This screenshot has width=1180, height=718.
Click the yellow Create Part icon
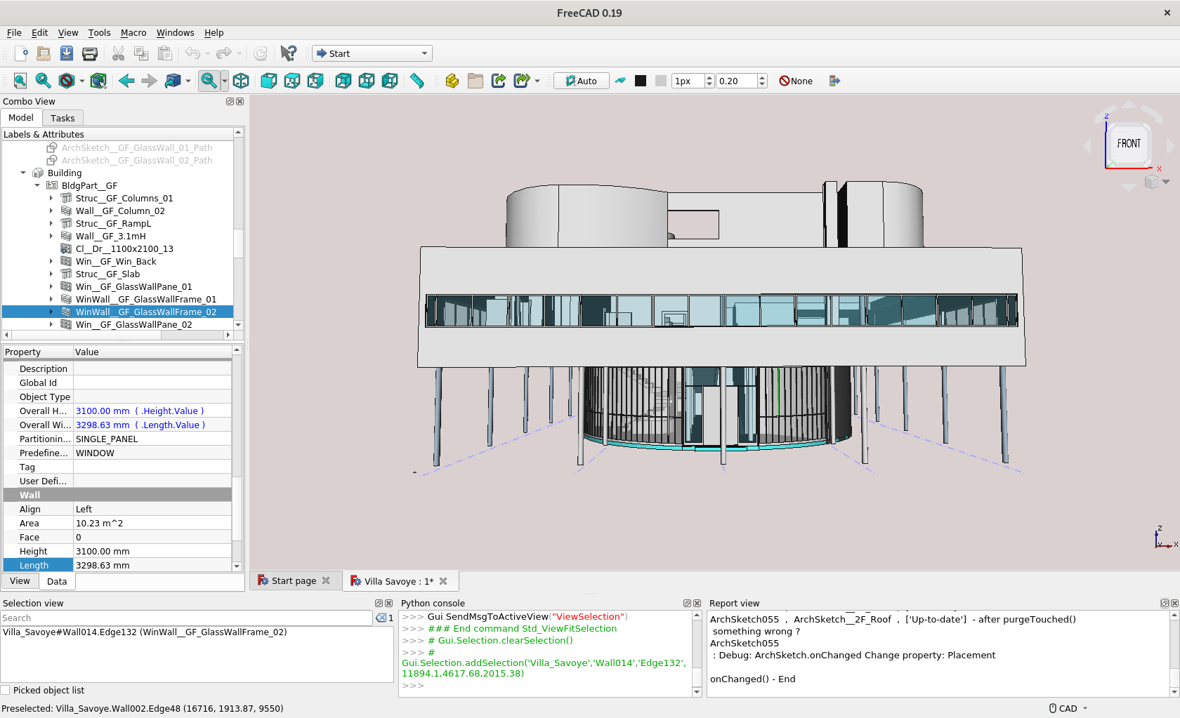[452, 81]
